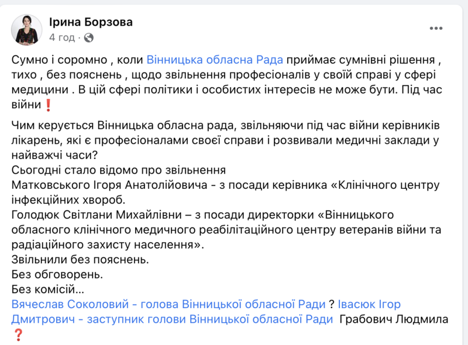
Task: Click the red exclamation mark emoji
Action: point(48,105)
